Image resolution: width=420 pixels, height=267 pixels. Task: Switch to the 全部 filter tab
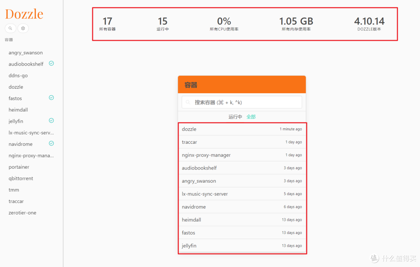pos(251,116)
